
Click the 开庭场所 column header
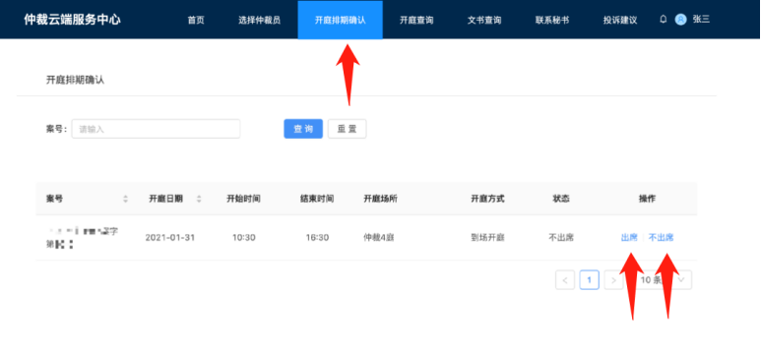point(380,199)
